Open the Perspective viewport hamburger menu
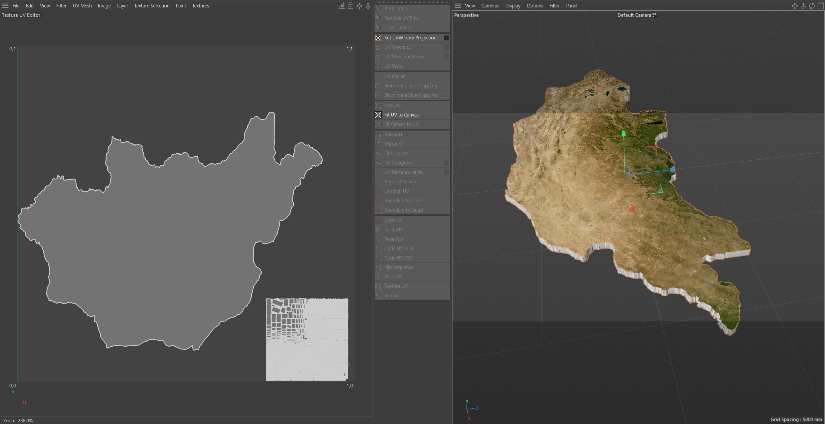The width and height of the screenshot is (825, 424). (458, 6)
